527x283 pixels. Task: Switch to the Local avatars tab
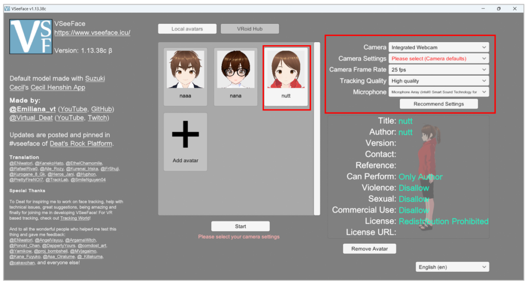click(x=187, y=29)
